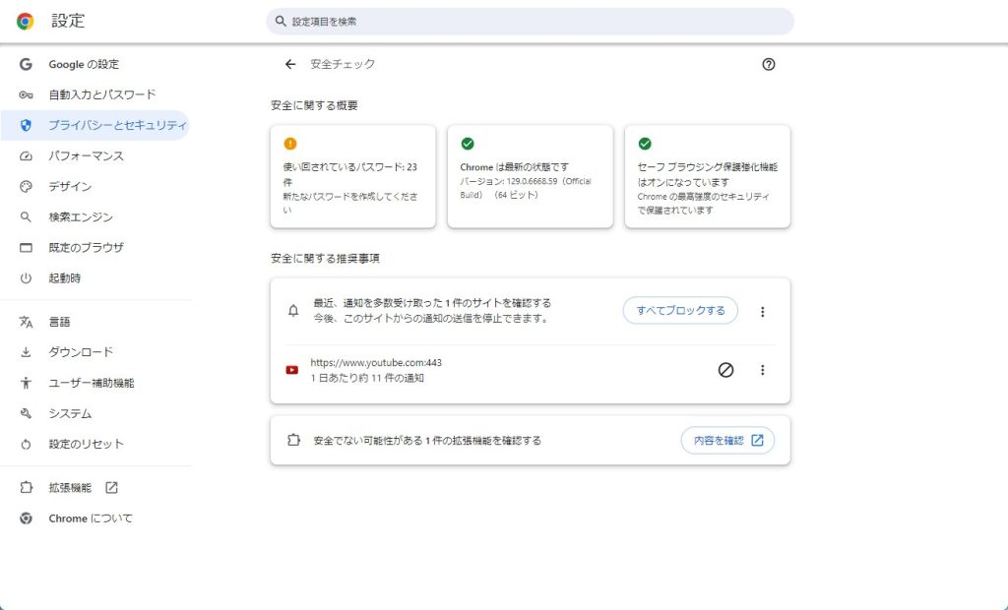The image size is (1008, 610).
Task: Click the orange warning icon on password card
Action: coord(289,144)
